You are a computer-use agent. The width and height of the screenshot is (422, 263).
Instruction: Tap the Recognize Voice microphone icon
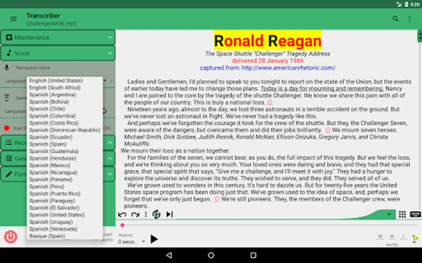pyautogui.click(x=7, y=68)
